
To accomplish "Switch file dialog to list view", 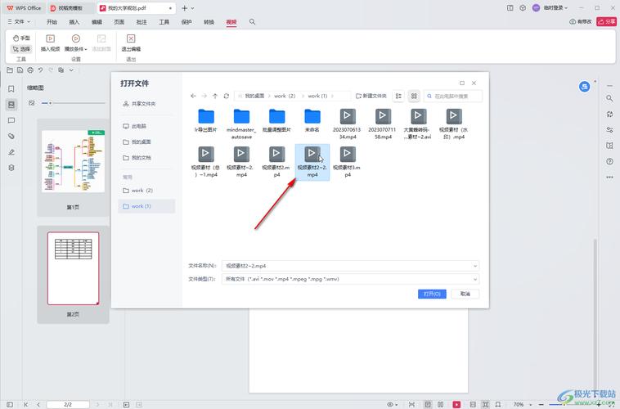I will [x=398, y=97].
